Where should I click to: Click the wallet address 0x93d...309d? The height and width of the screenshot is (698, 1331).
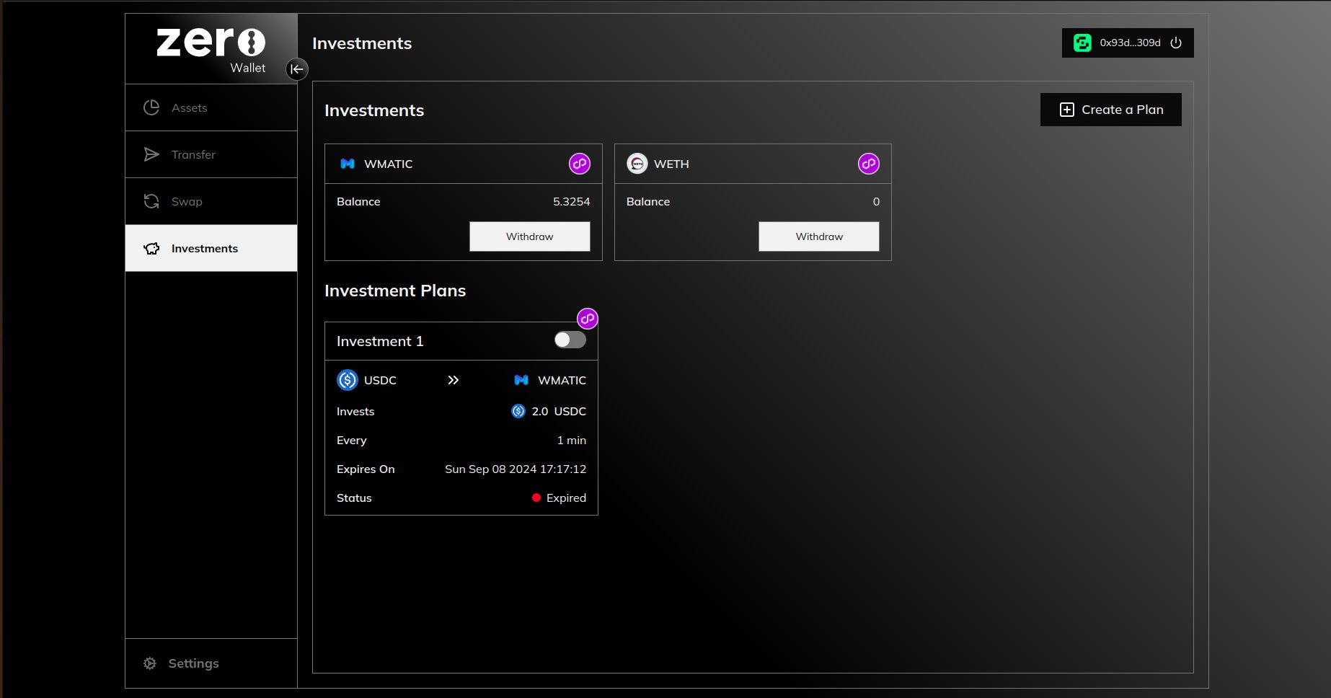1130,43
